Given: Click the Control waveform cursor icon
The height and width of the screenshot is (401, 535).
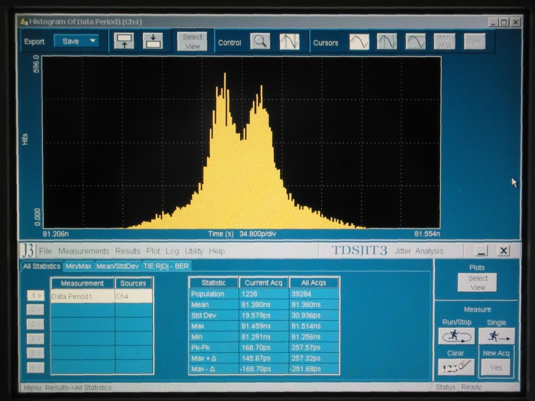Looking at the screenshot, I should coord(289,42).
